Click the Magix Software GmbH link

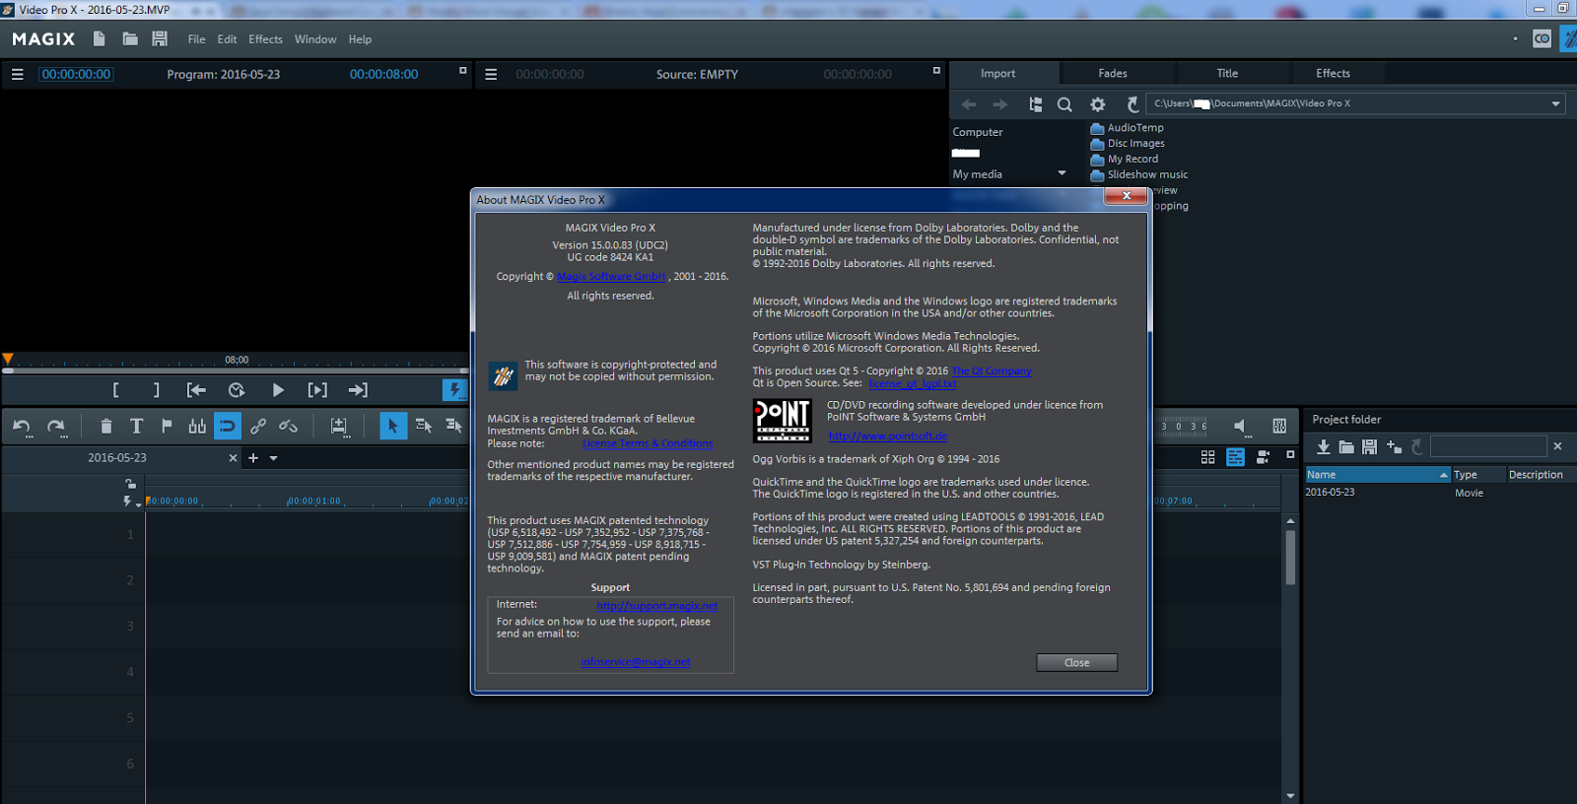click(x=611, y=277)
